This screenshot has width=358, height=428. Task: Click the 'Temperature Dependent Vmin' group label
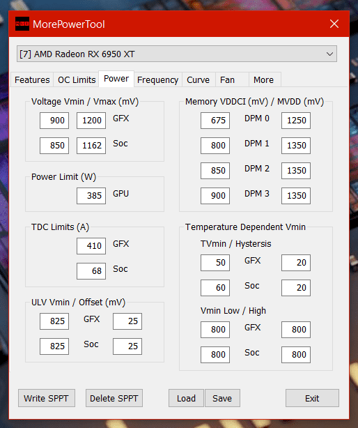pos(245,227)
